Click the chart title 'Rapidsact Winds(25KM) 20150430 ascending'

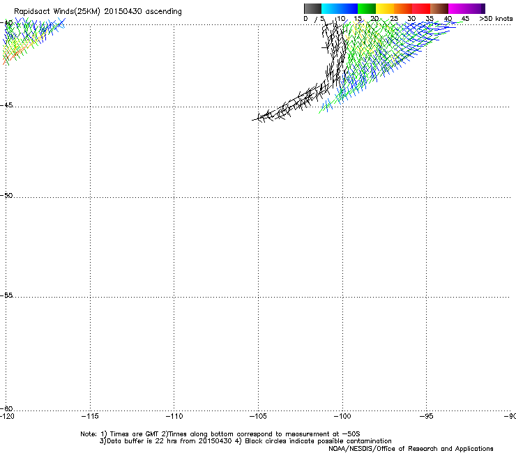tap(98, 12)
